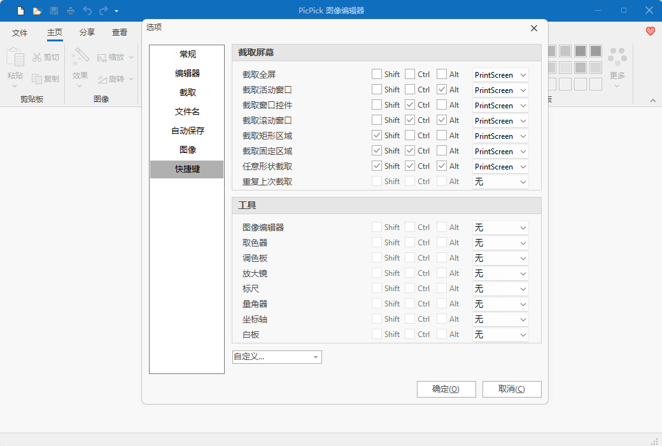Click the Print icon in title bar

[x=71, y=11]
